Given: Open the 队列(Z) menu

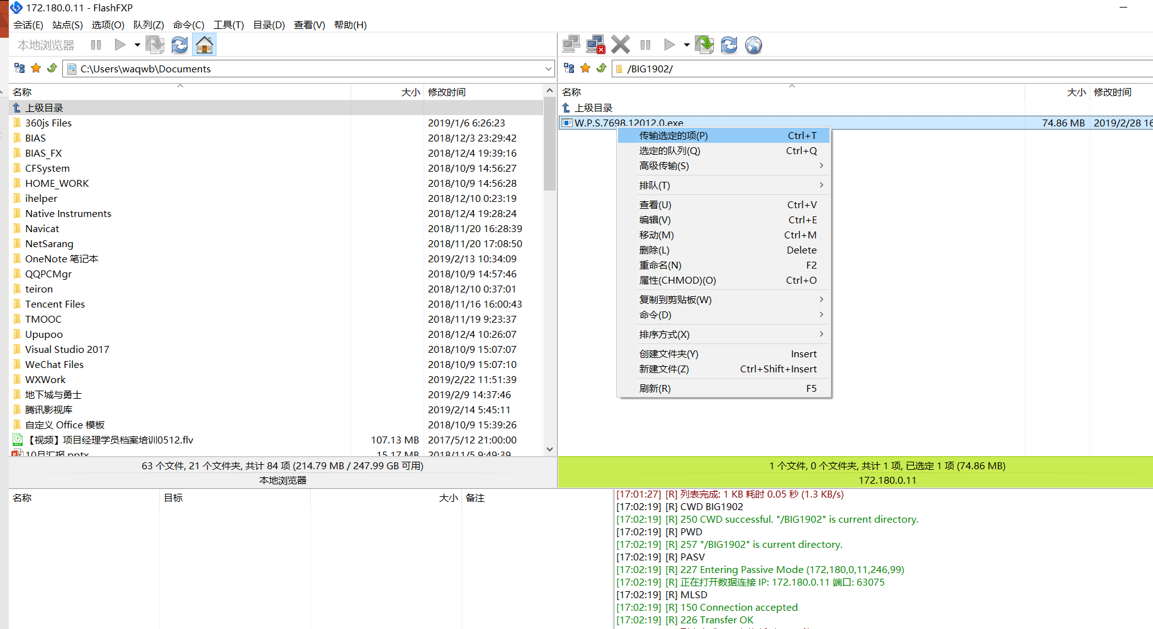Looking at the screenshot, I should click(149, 25).
